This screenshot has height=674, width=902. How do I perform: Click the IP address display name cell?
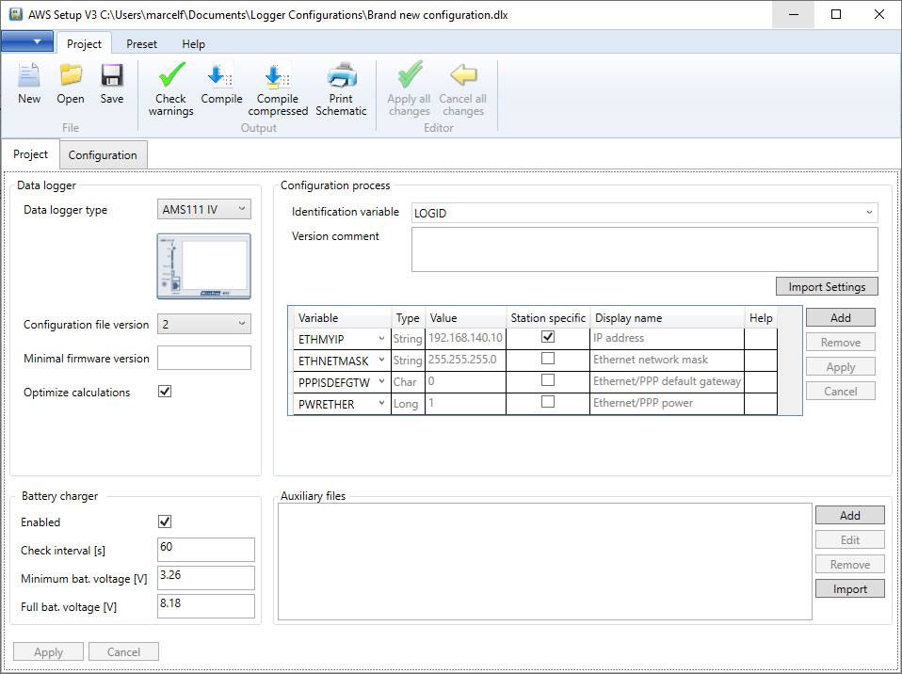pos(668,338)
